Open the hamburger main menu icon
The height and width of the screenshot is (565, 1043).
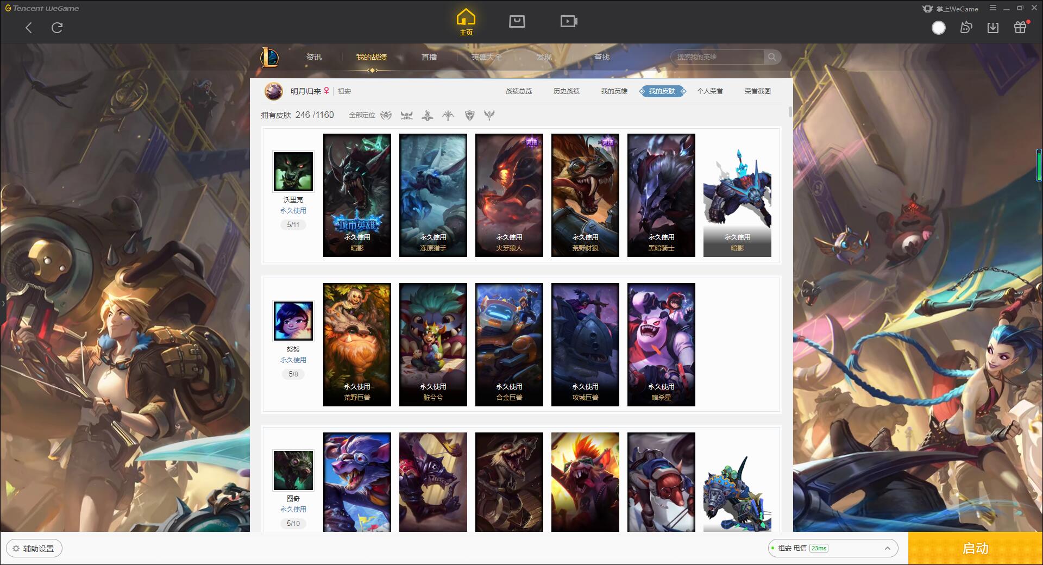993,8
